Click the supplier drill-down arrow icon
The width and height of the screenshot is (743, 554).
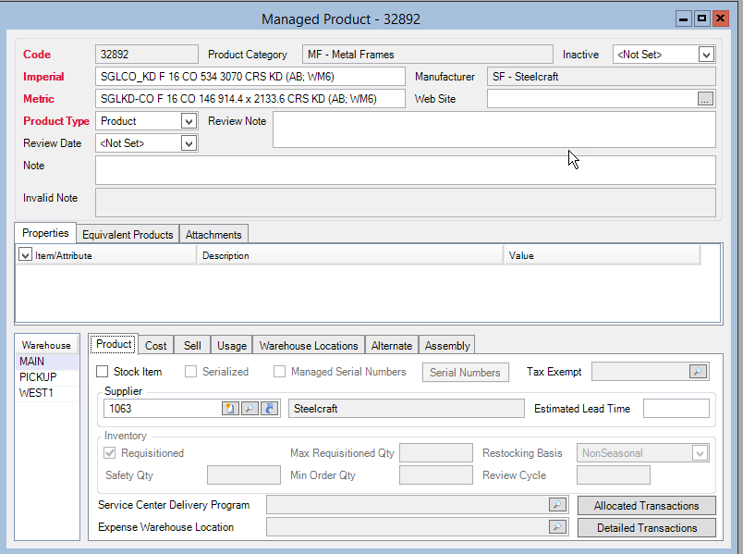(269, 408)
